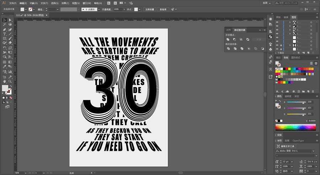Click the 修饰文字工具 button
This screenshot has width=320, height=175.
(x=286, y=146)
